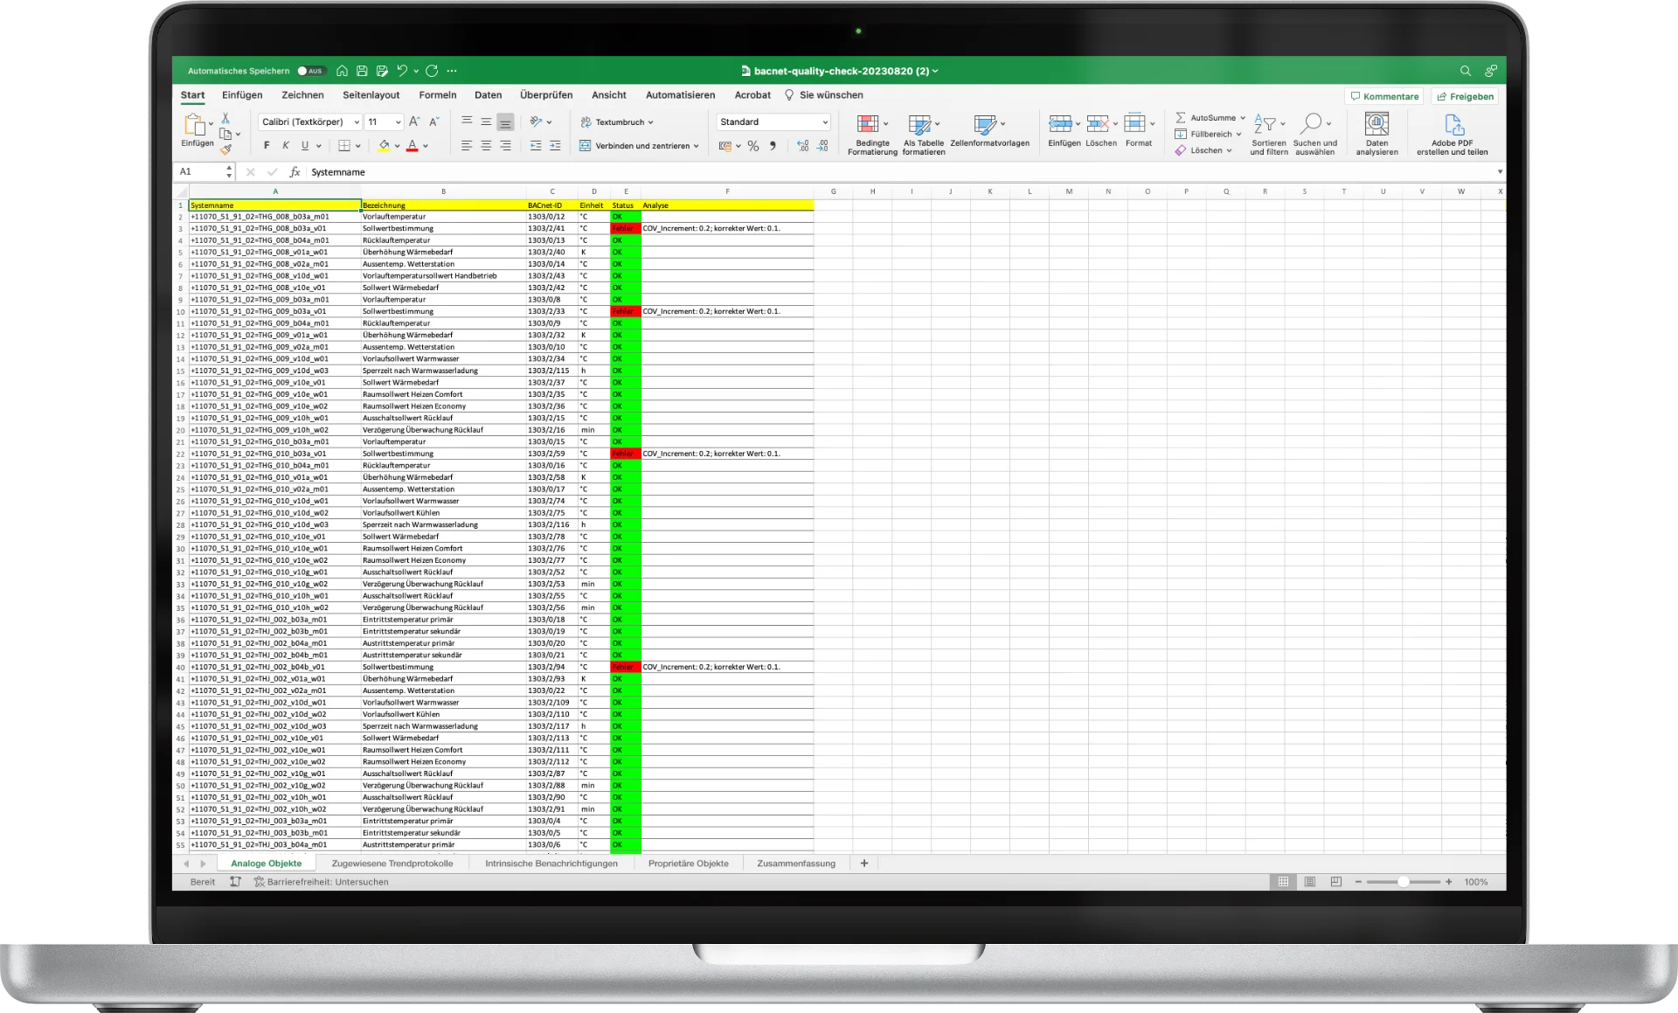Decrease font size with small A icon
The width and height of the screenshot is (1678, 1013).
433,121
